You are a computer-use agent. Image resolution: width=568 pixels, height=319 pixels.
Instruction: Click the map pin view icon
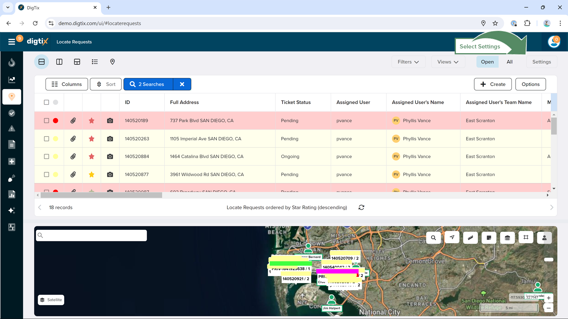tap(112, 62)
